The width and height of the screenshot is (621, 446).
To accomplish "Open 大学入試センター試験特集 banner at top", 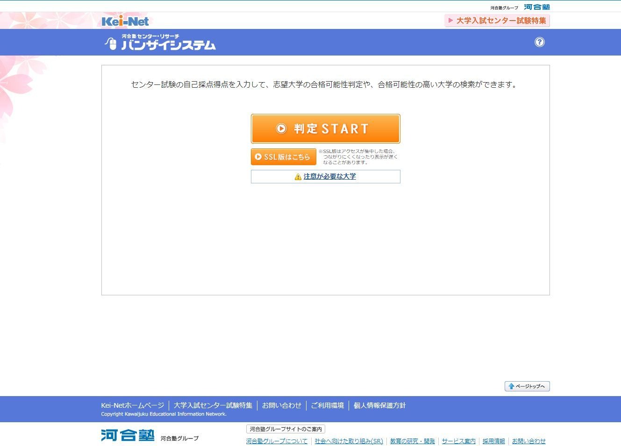I will 497,21.
